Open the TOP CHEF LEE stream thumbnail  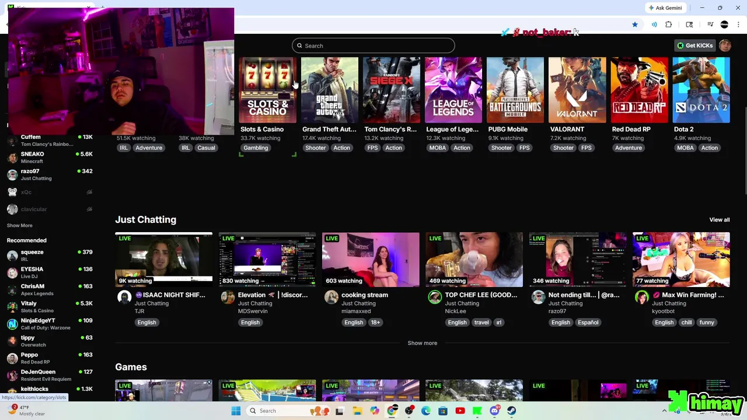coord(474,260)
